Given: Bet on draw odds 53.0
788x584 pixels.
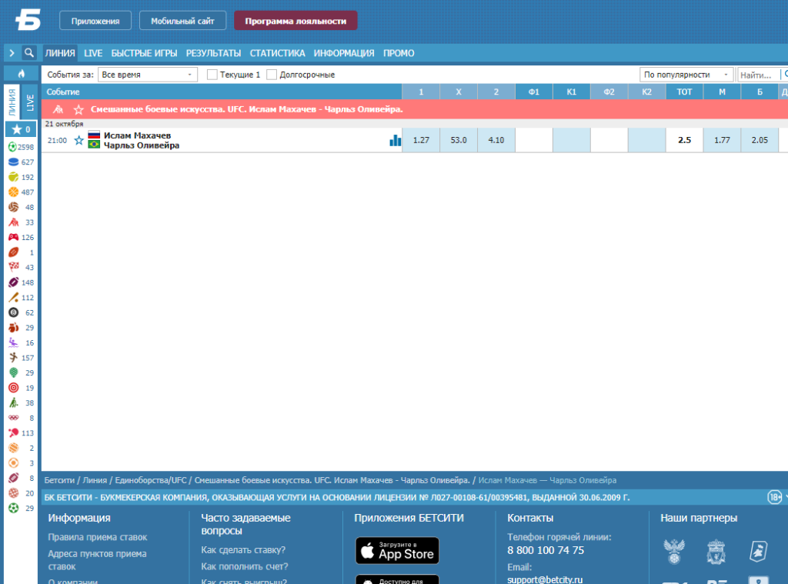Looking at the screenshot, I should click(459, 140).
